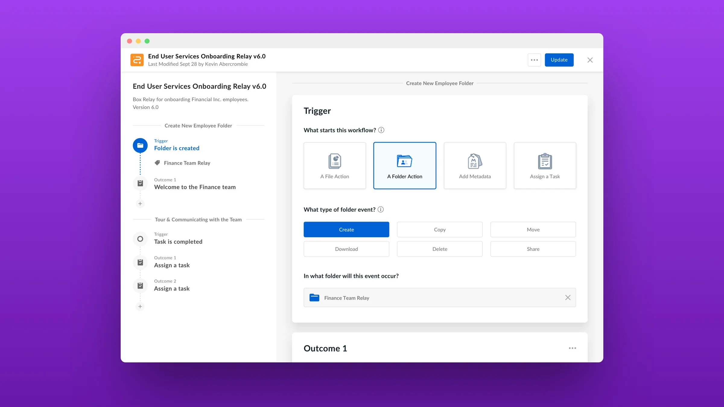Add a step below Welcome to the Finance team
Viewport: 724px width, 407px height.
140,203
